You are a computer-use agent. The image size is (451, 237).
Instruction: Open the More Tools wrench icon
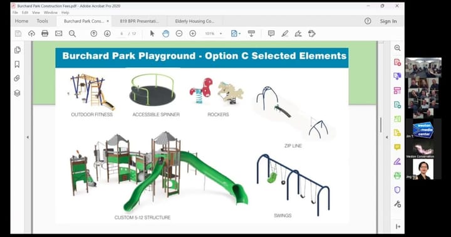tap(397, 204)
